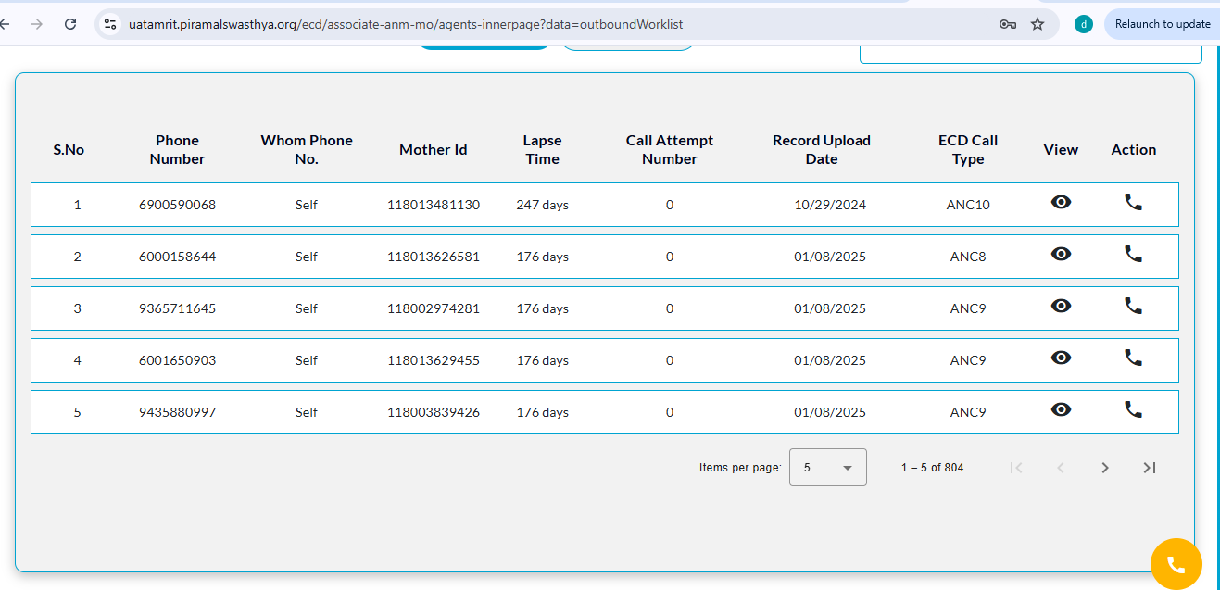
Task: Click the '1 – 5 of 804' range label
Action: (x=932, y=468)
